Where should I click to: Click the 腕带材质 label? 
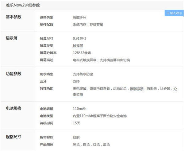coord(47,137)
